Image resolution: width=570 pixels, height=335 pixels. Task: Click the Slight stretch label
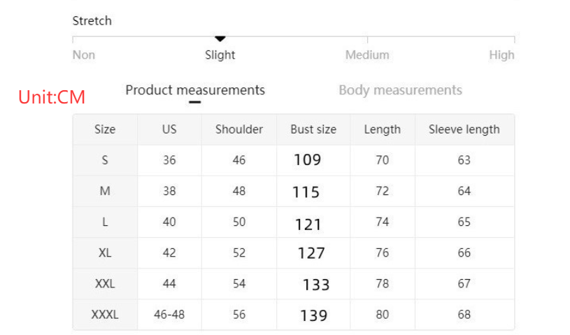[220, 55]
